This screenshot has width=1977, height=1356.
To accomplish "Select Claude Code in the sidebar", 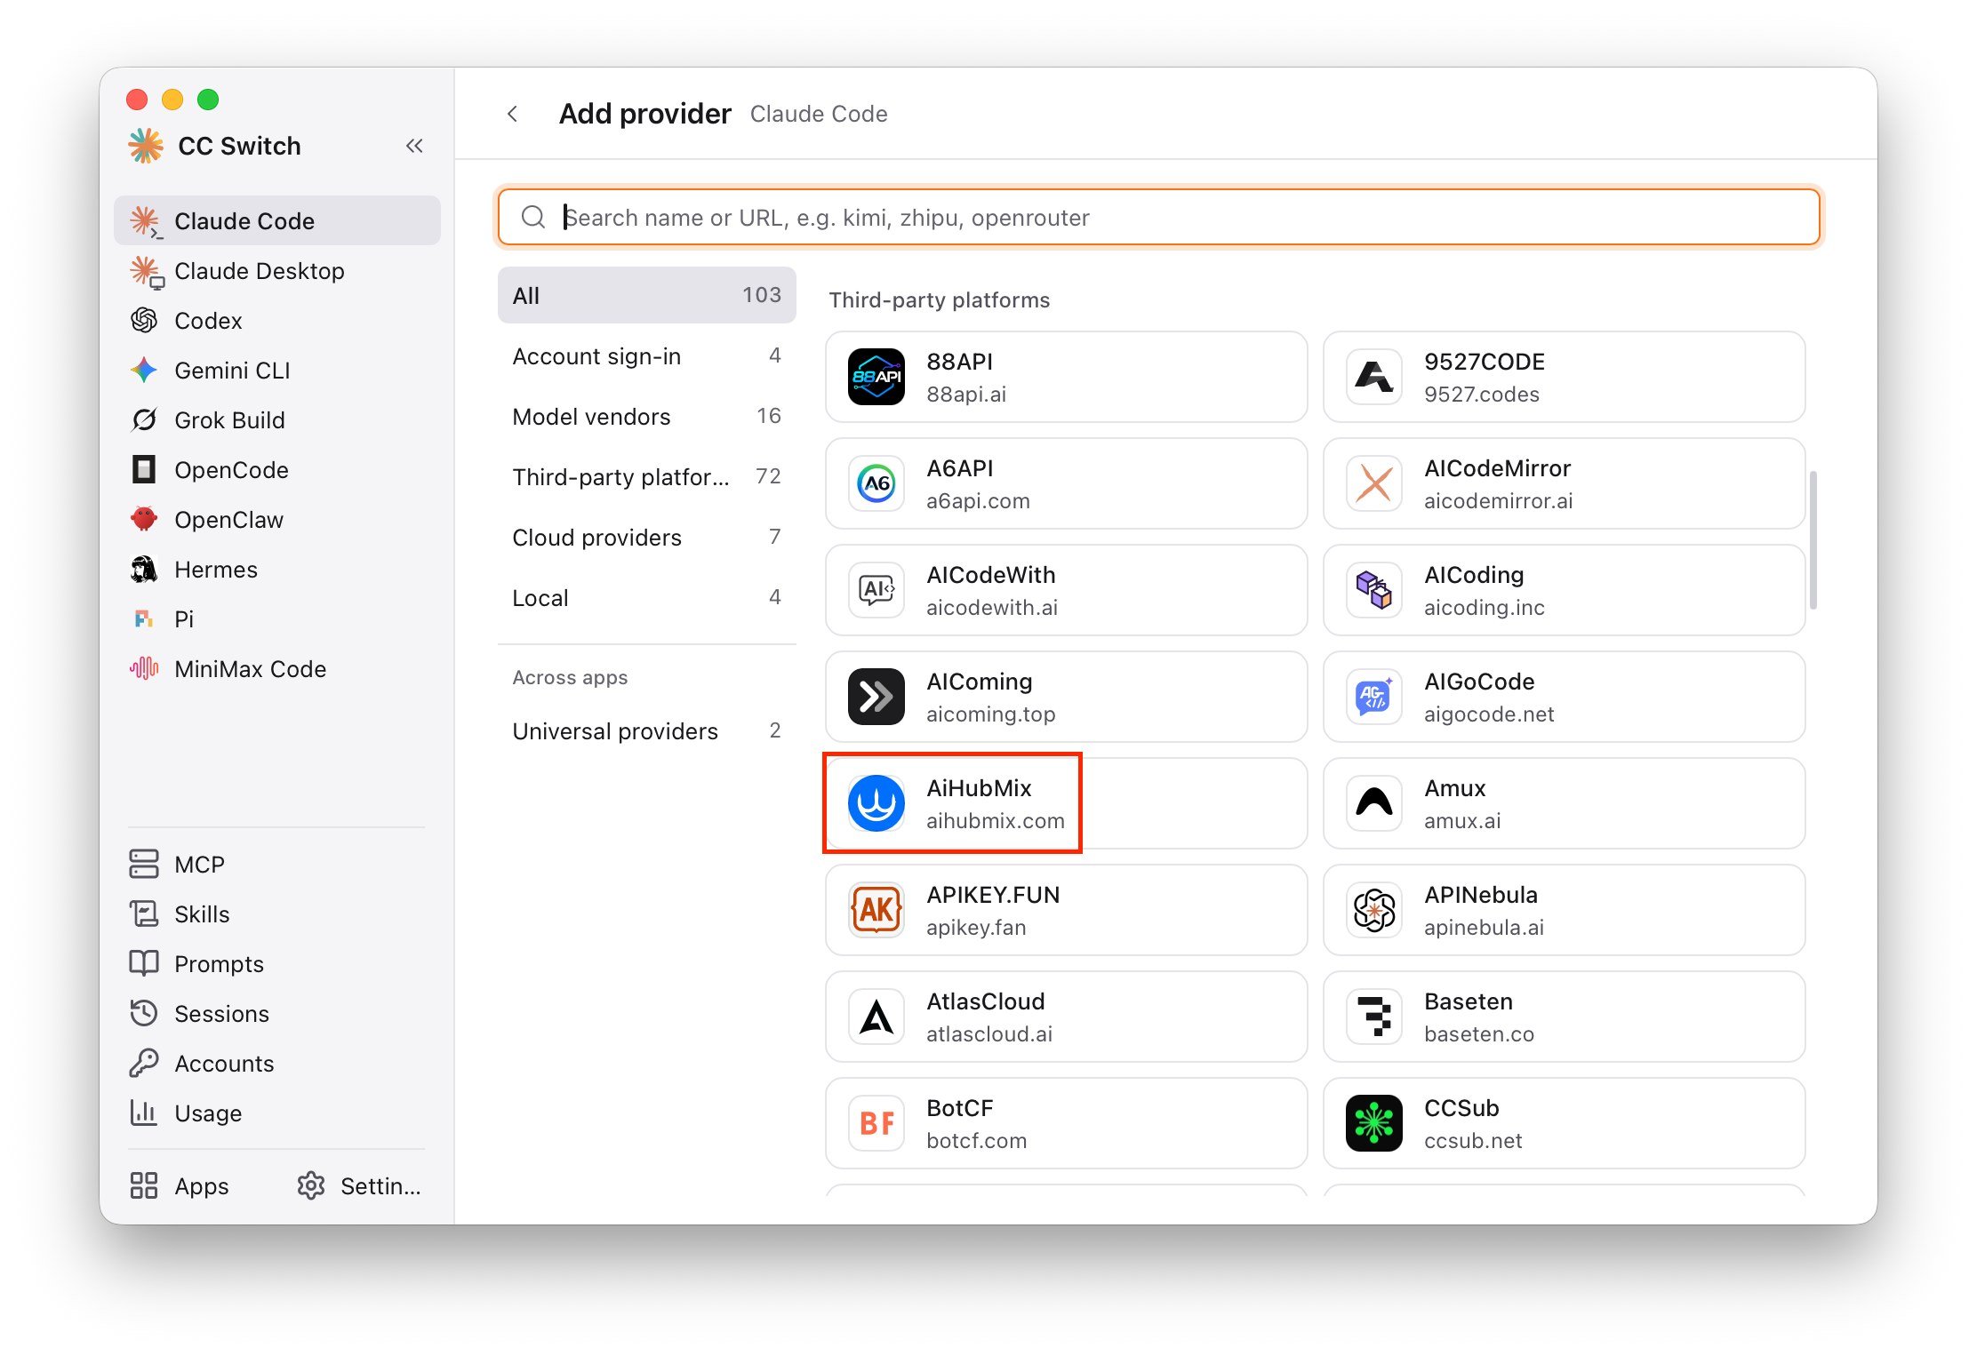I will (x=276, y=220).
